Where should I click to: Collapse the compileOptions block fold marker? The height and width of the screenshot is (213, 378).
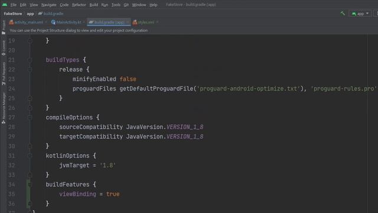[30, 117]
